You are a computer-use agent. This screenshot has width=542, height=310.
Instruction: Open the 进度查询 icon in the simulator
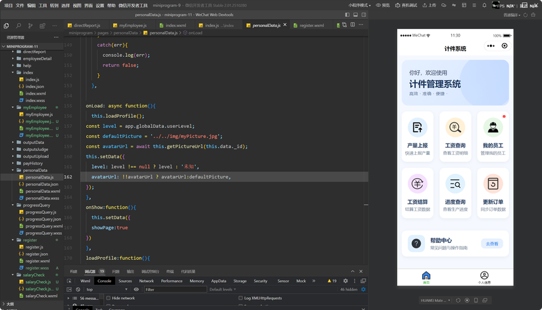click(x=455, y=183)
